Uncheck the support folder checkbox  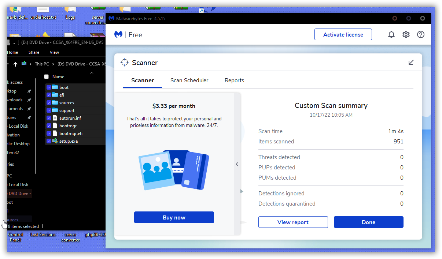[49, 110]
